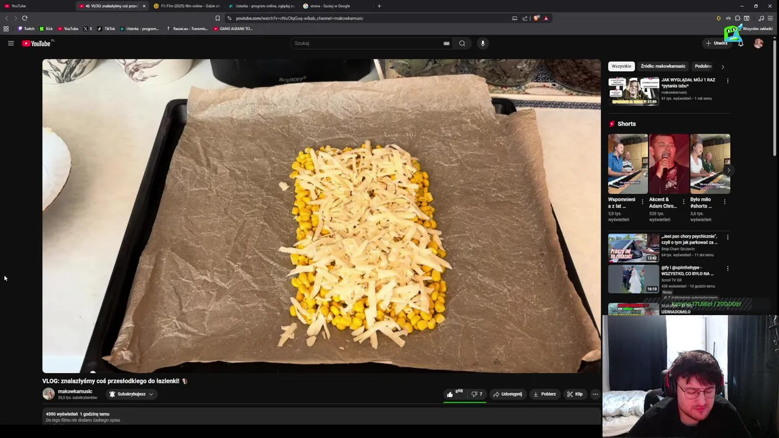Open YouTube notifications bell

(x=740, y=43)
